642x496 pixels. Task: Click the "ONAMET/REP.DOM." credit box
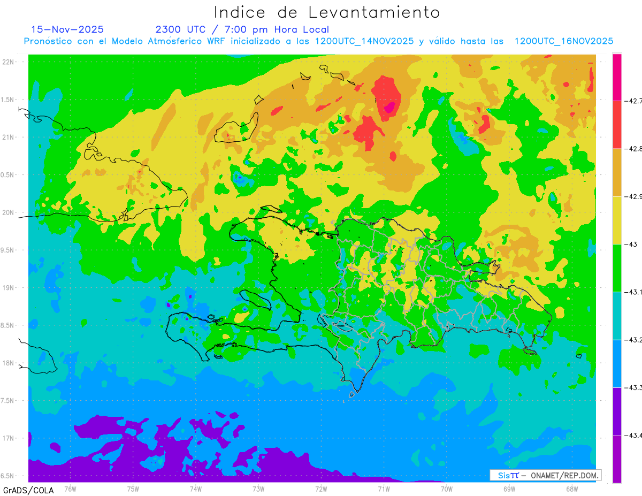tap(545, 475)
